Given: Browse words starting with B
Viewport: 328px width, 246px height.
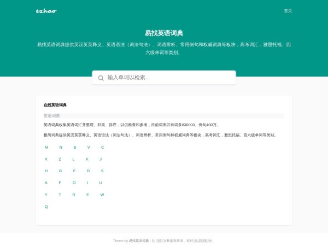Looking at the screenshot, I should pyautogui.click(x=74, y=147).
